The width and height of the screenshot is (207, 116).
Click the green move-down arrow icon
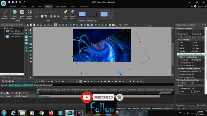click(99, 25)
